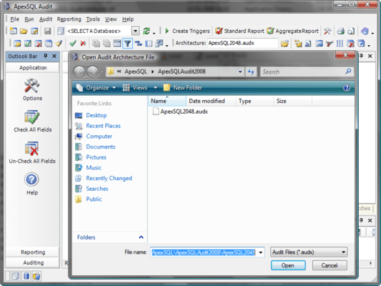Viewport: 381px width, 286px height.
Task: Expand the Folders pane
Action: tap(141, 237)
